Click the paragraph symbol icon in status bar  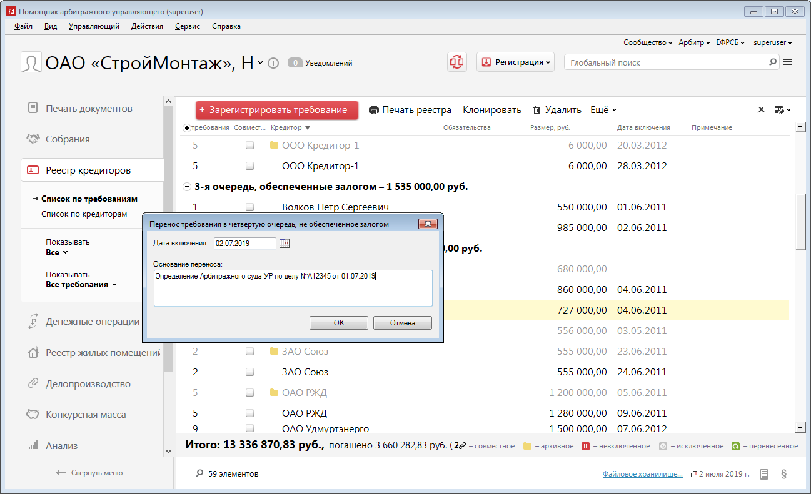tap(783, 474)
